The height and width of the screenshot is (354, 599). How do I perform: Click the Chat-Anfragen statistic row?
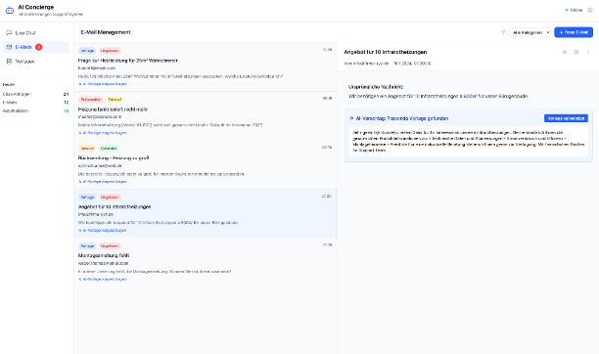coord(35,94)
